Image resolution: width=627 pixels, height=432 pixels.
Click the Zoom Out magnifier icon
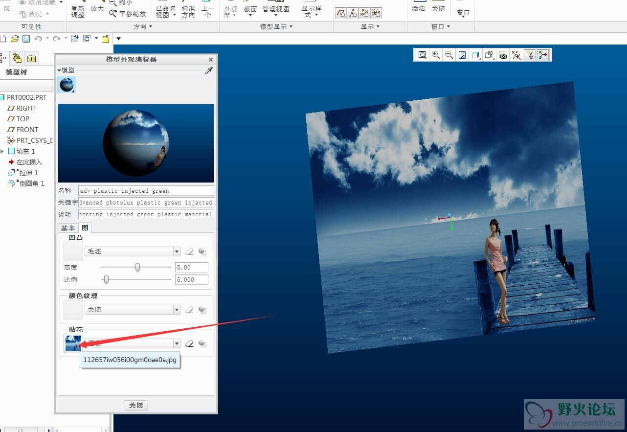tap(448, 55)
